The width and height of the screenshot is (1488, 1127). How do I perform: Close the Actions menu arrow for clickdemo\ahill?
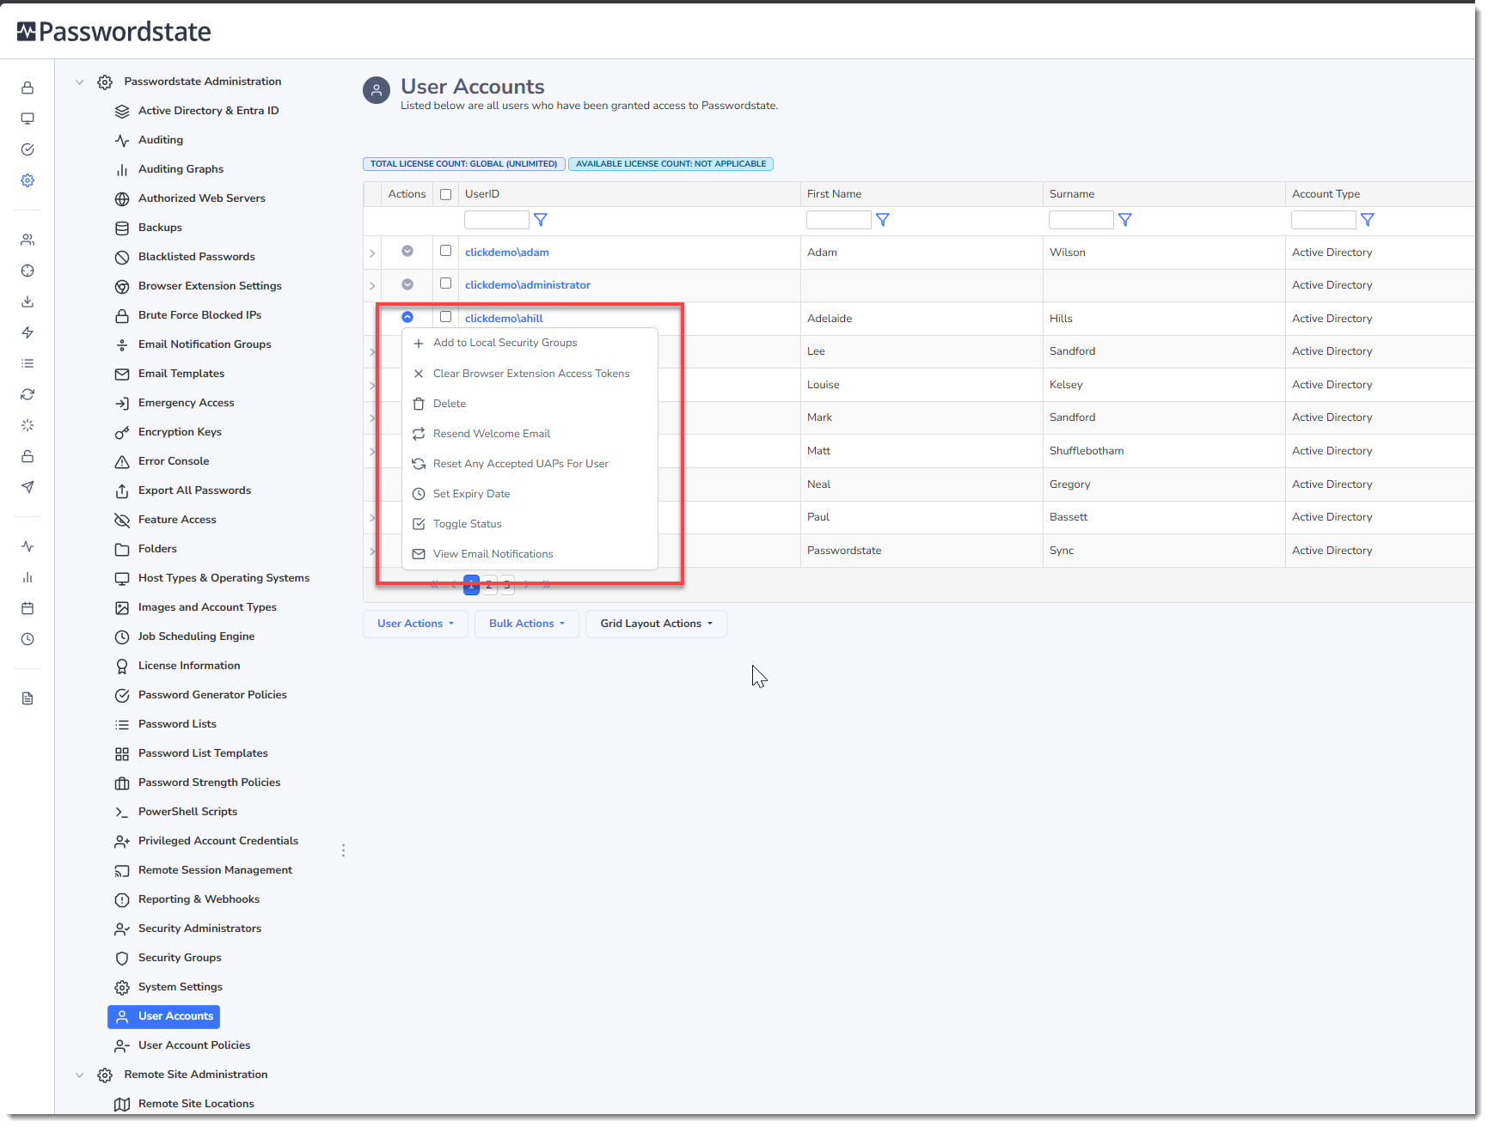click(x=407, y=317)
